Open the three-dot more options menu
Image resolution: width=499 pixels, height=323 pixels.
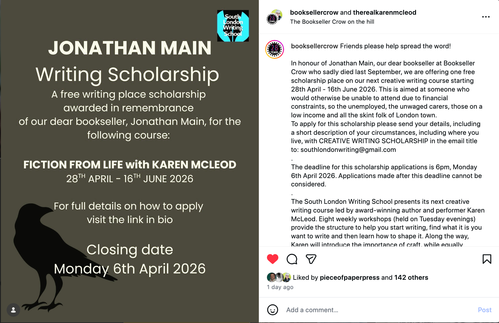[486, 17]
